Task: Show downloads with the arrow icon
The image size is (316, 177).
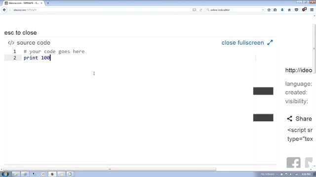Action: [x=282, y=10]
